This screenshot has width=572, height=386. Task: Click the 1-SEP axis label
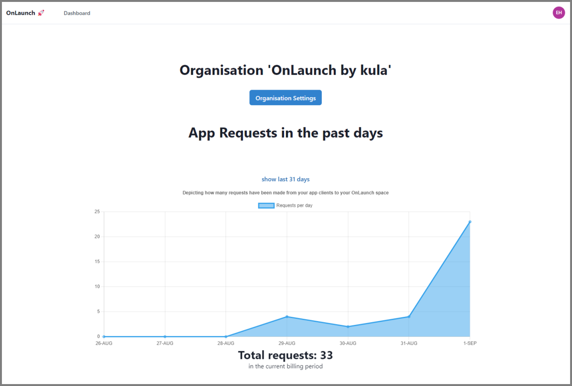[x=470, y=343]
